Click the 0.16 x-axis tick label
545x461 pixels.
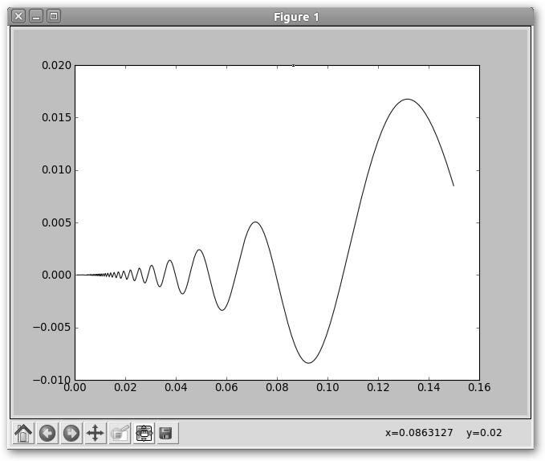(479, 388)
